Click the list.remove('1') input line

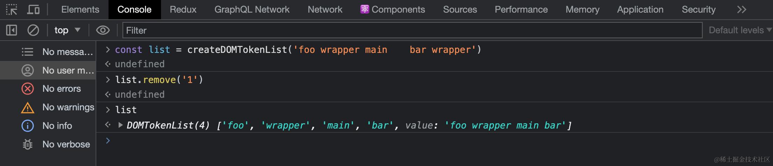click(159, 80)
